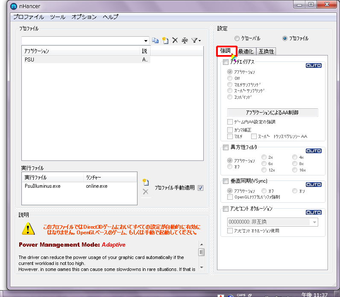This screenshot has width=340, height=297.
Task: Select 2x anisotropic filter radio
Action: tap(264, 157)
